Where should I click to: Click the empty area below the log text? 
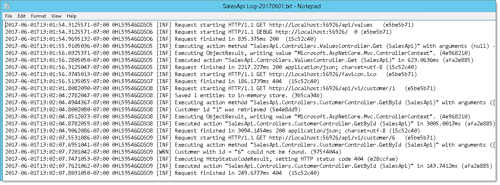[250, 179]
